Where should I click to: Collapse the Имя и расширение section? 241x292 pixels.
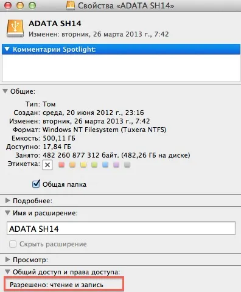coord(7,213)
